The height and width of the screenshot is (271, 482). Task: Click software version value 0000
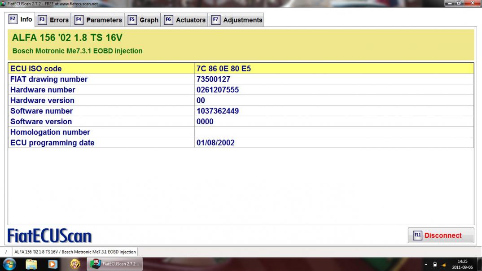tap(205, 122)
